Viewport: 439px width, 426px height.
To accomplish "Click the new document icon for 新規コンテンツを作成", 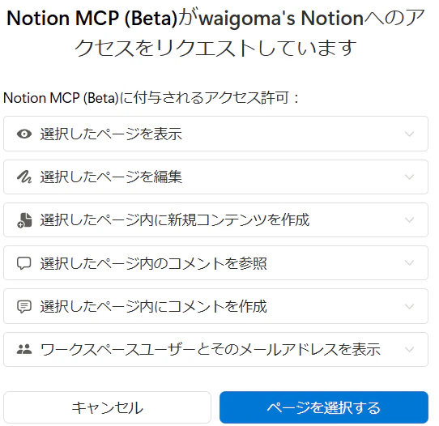I will pos(24,220).
